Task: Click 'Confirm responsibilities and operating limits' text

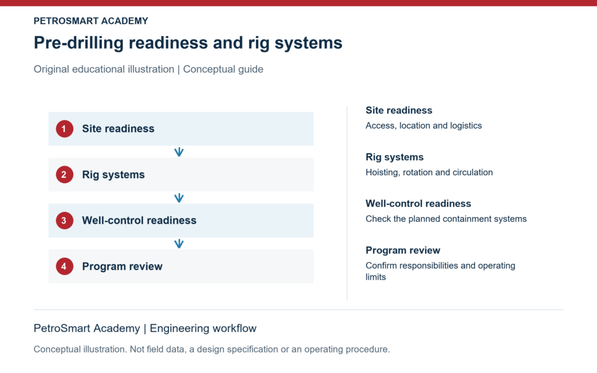Action: click(x=441, y=272)
